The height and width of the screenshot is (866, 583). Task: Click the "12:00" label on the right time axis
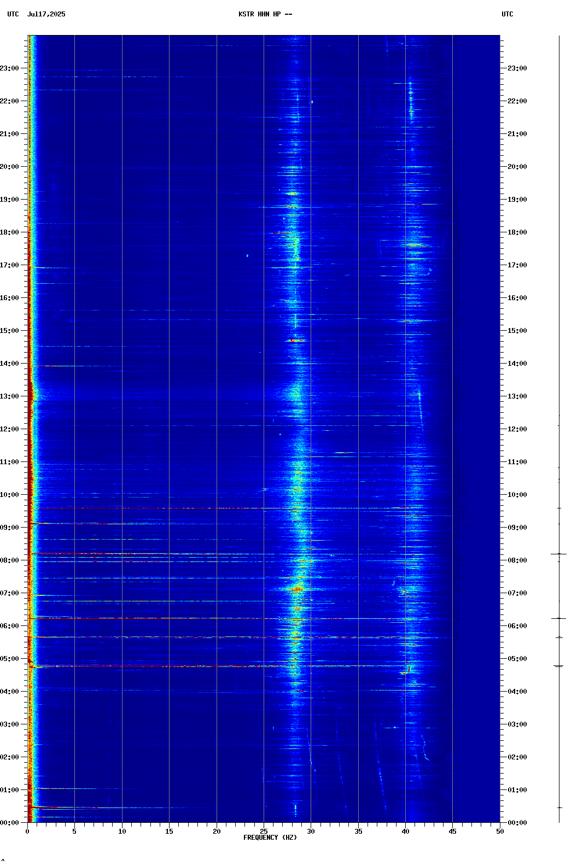(517, 429)
